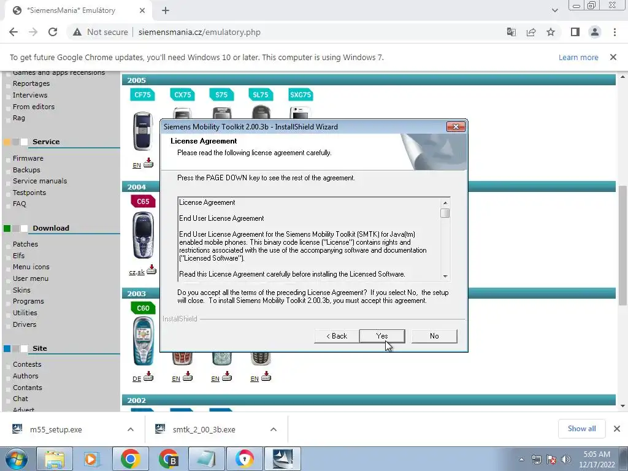628x471 pixels.
Task: Select the C60 phone label
Action: pos(143,308)
